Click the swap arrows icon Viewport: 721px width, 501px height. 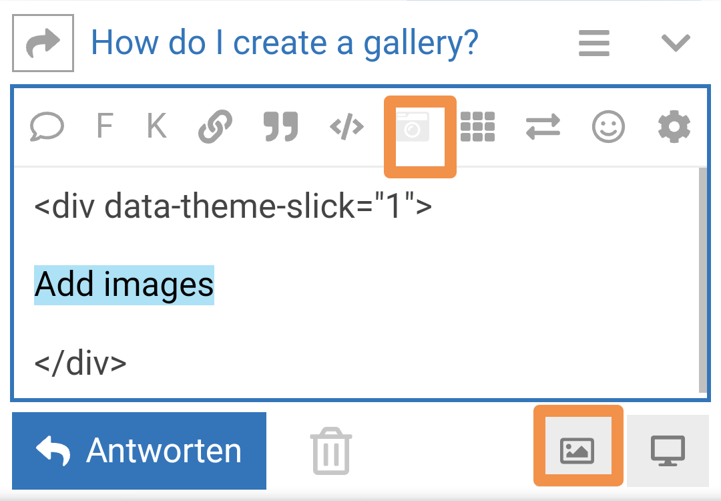click(543, 126)
